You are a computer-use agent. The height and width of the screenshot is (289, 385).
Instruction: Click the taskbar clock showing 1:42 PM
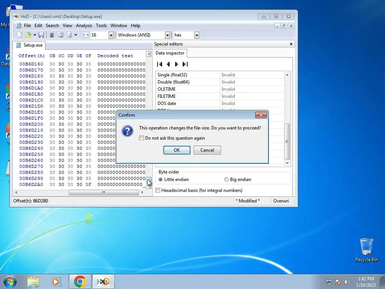point(366,281)
